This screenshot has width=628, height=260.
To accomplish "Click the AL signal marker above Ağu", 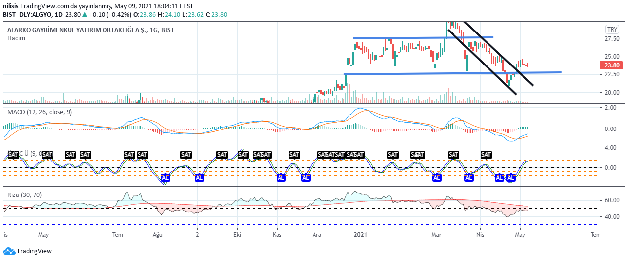I will [x=165, y=177].
